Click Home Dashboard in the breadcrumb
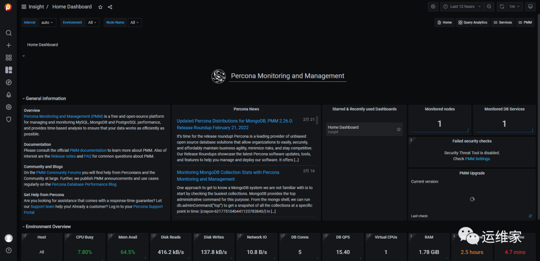Image resolution: width=540 pixels, height=261 pixels. (72, 7)
